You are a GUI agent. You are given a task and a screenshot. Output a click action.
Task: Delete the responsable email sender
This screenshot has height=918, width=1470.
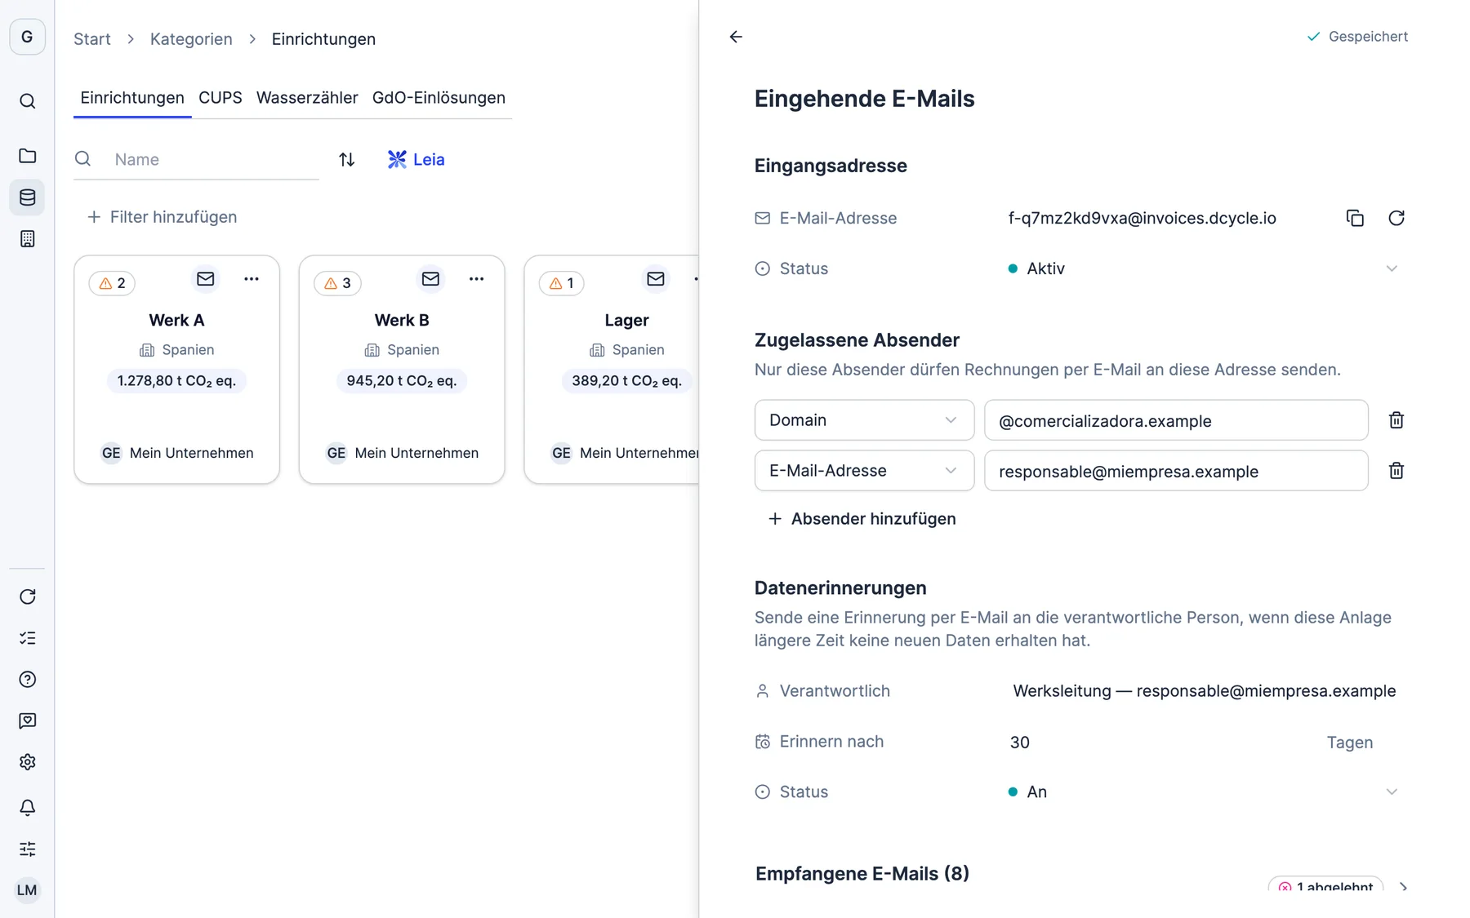click(1396, 471)
